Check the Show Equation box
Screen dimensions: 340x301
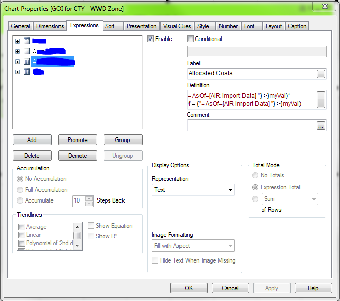(x=91, y=226)
